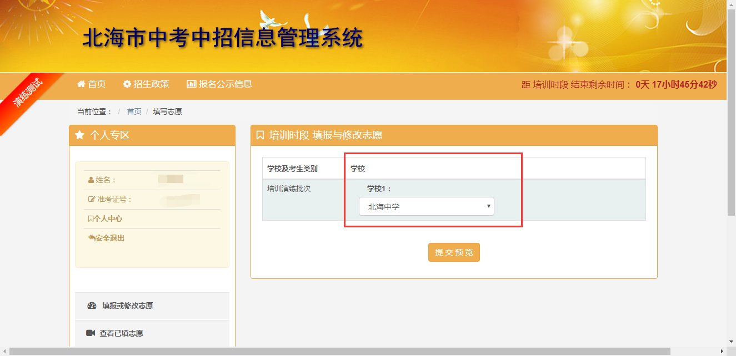Click the horizontal scrollbar right arrow

tap(722, 352)
